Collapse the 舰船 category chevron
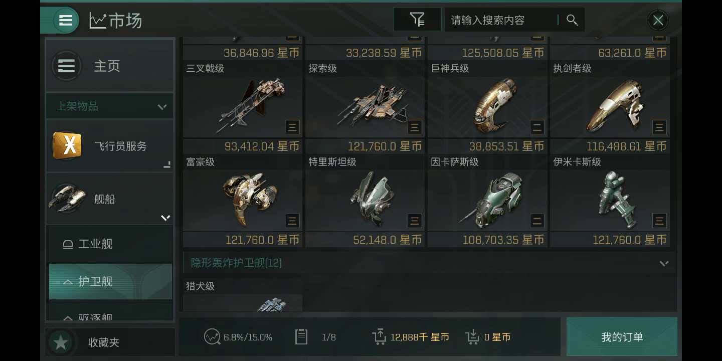The width and height of the screenshot is (722, 361). coord(165,218)
